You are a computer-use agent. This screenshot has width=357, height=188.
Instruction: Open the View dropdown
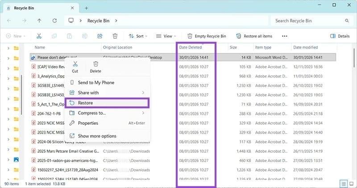(x=166, y=36)
